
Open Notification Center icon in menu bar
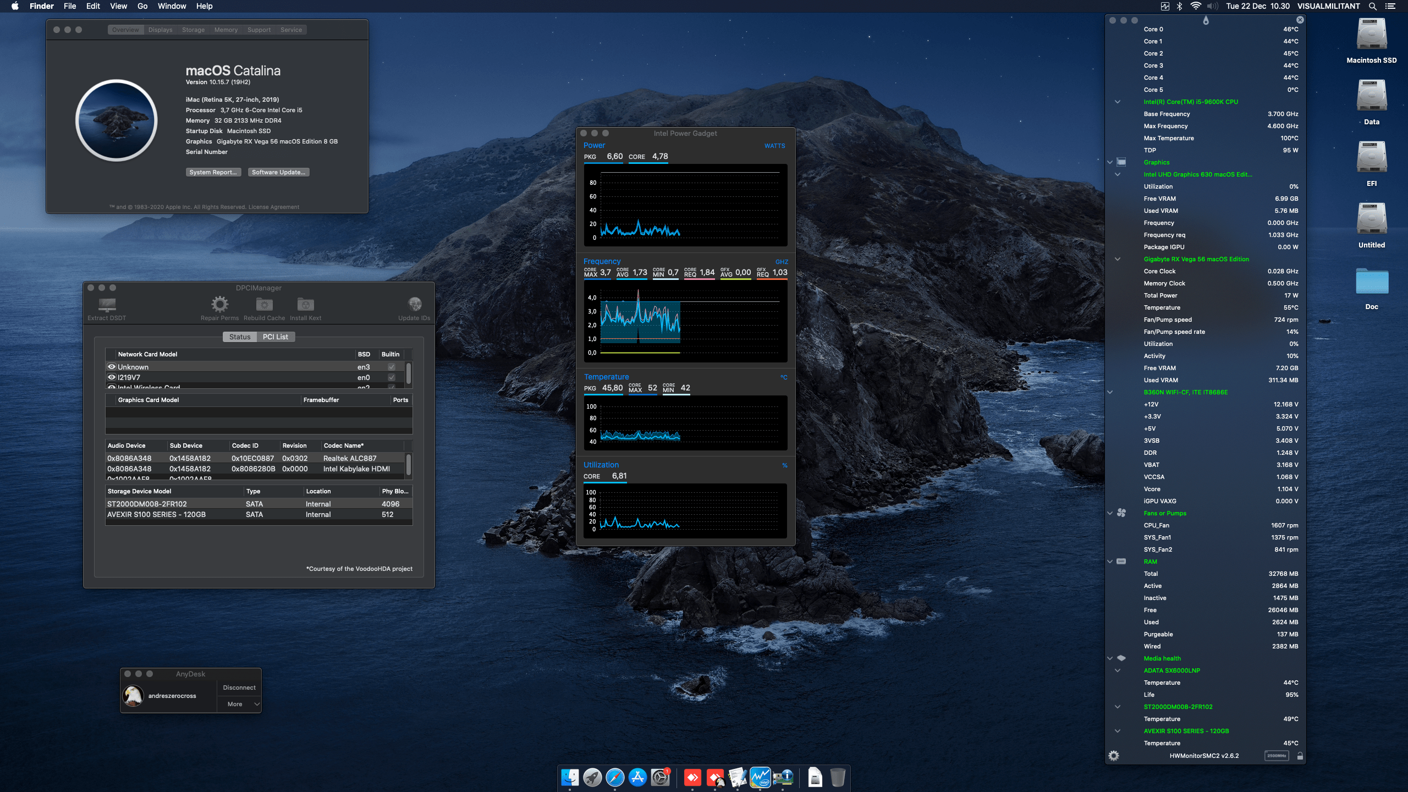click(1390, 6)
